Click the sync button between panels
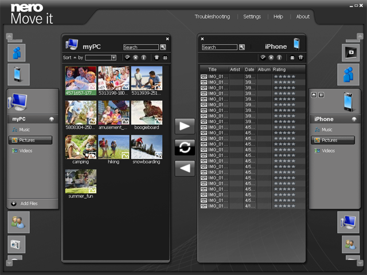Screen dimensions: 367x275 click(185, 147)
